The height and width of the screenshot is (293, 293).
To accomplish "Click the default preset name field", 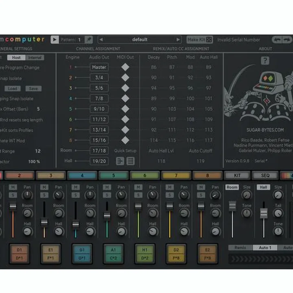I will point(140,39).
